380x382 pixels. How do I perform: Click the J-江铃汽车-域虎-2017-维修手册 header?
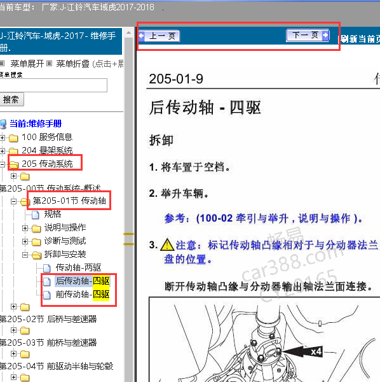coord(60,41)
